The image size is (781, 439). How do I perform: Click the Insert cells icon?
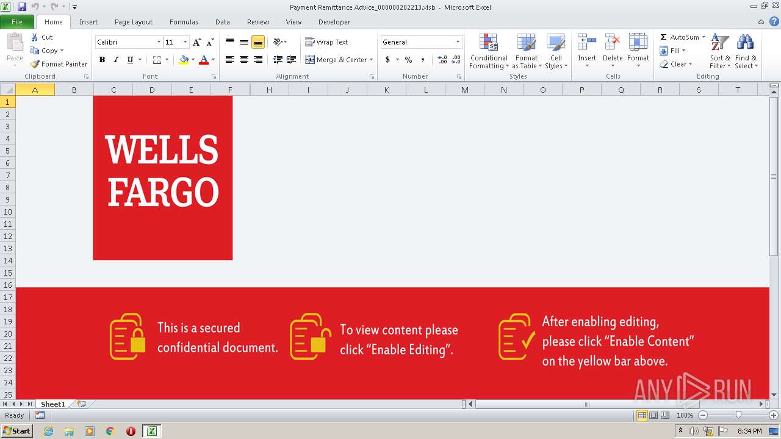[x=587, y=43]
